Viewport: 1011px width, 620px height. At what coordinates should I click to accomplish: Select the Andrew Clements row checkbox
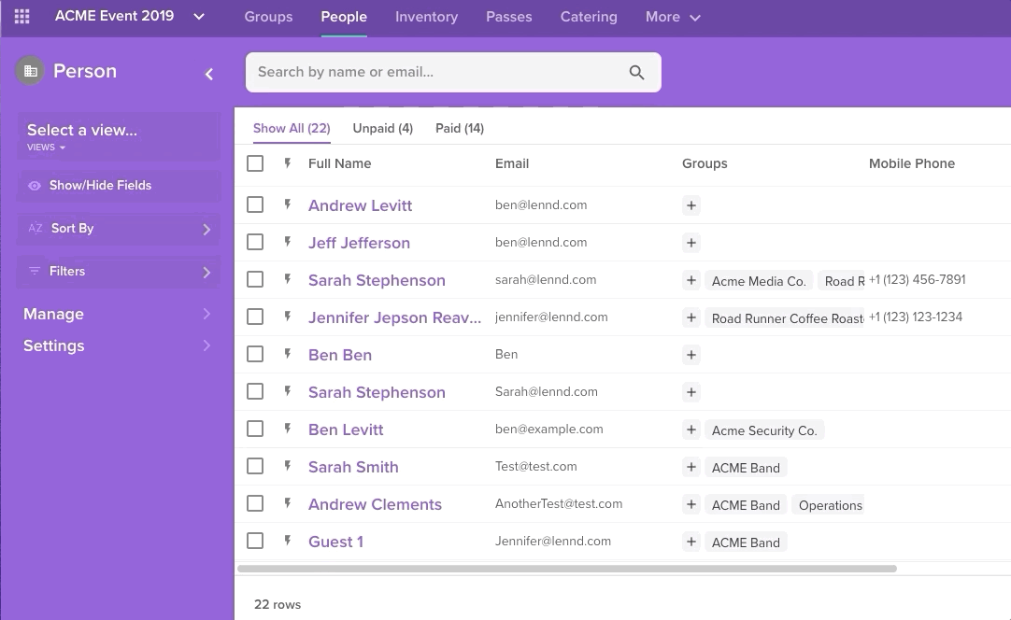[x=255, y=503]
